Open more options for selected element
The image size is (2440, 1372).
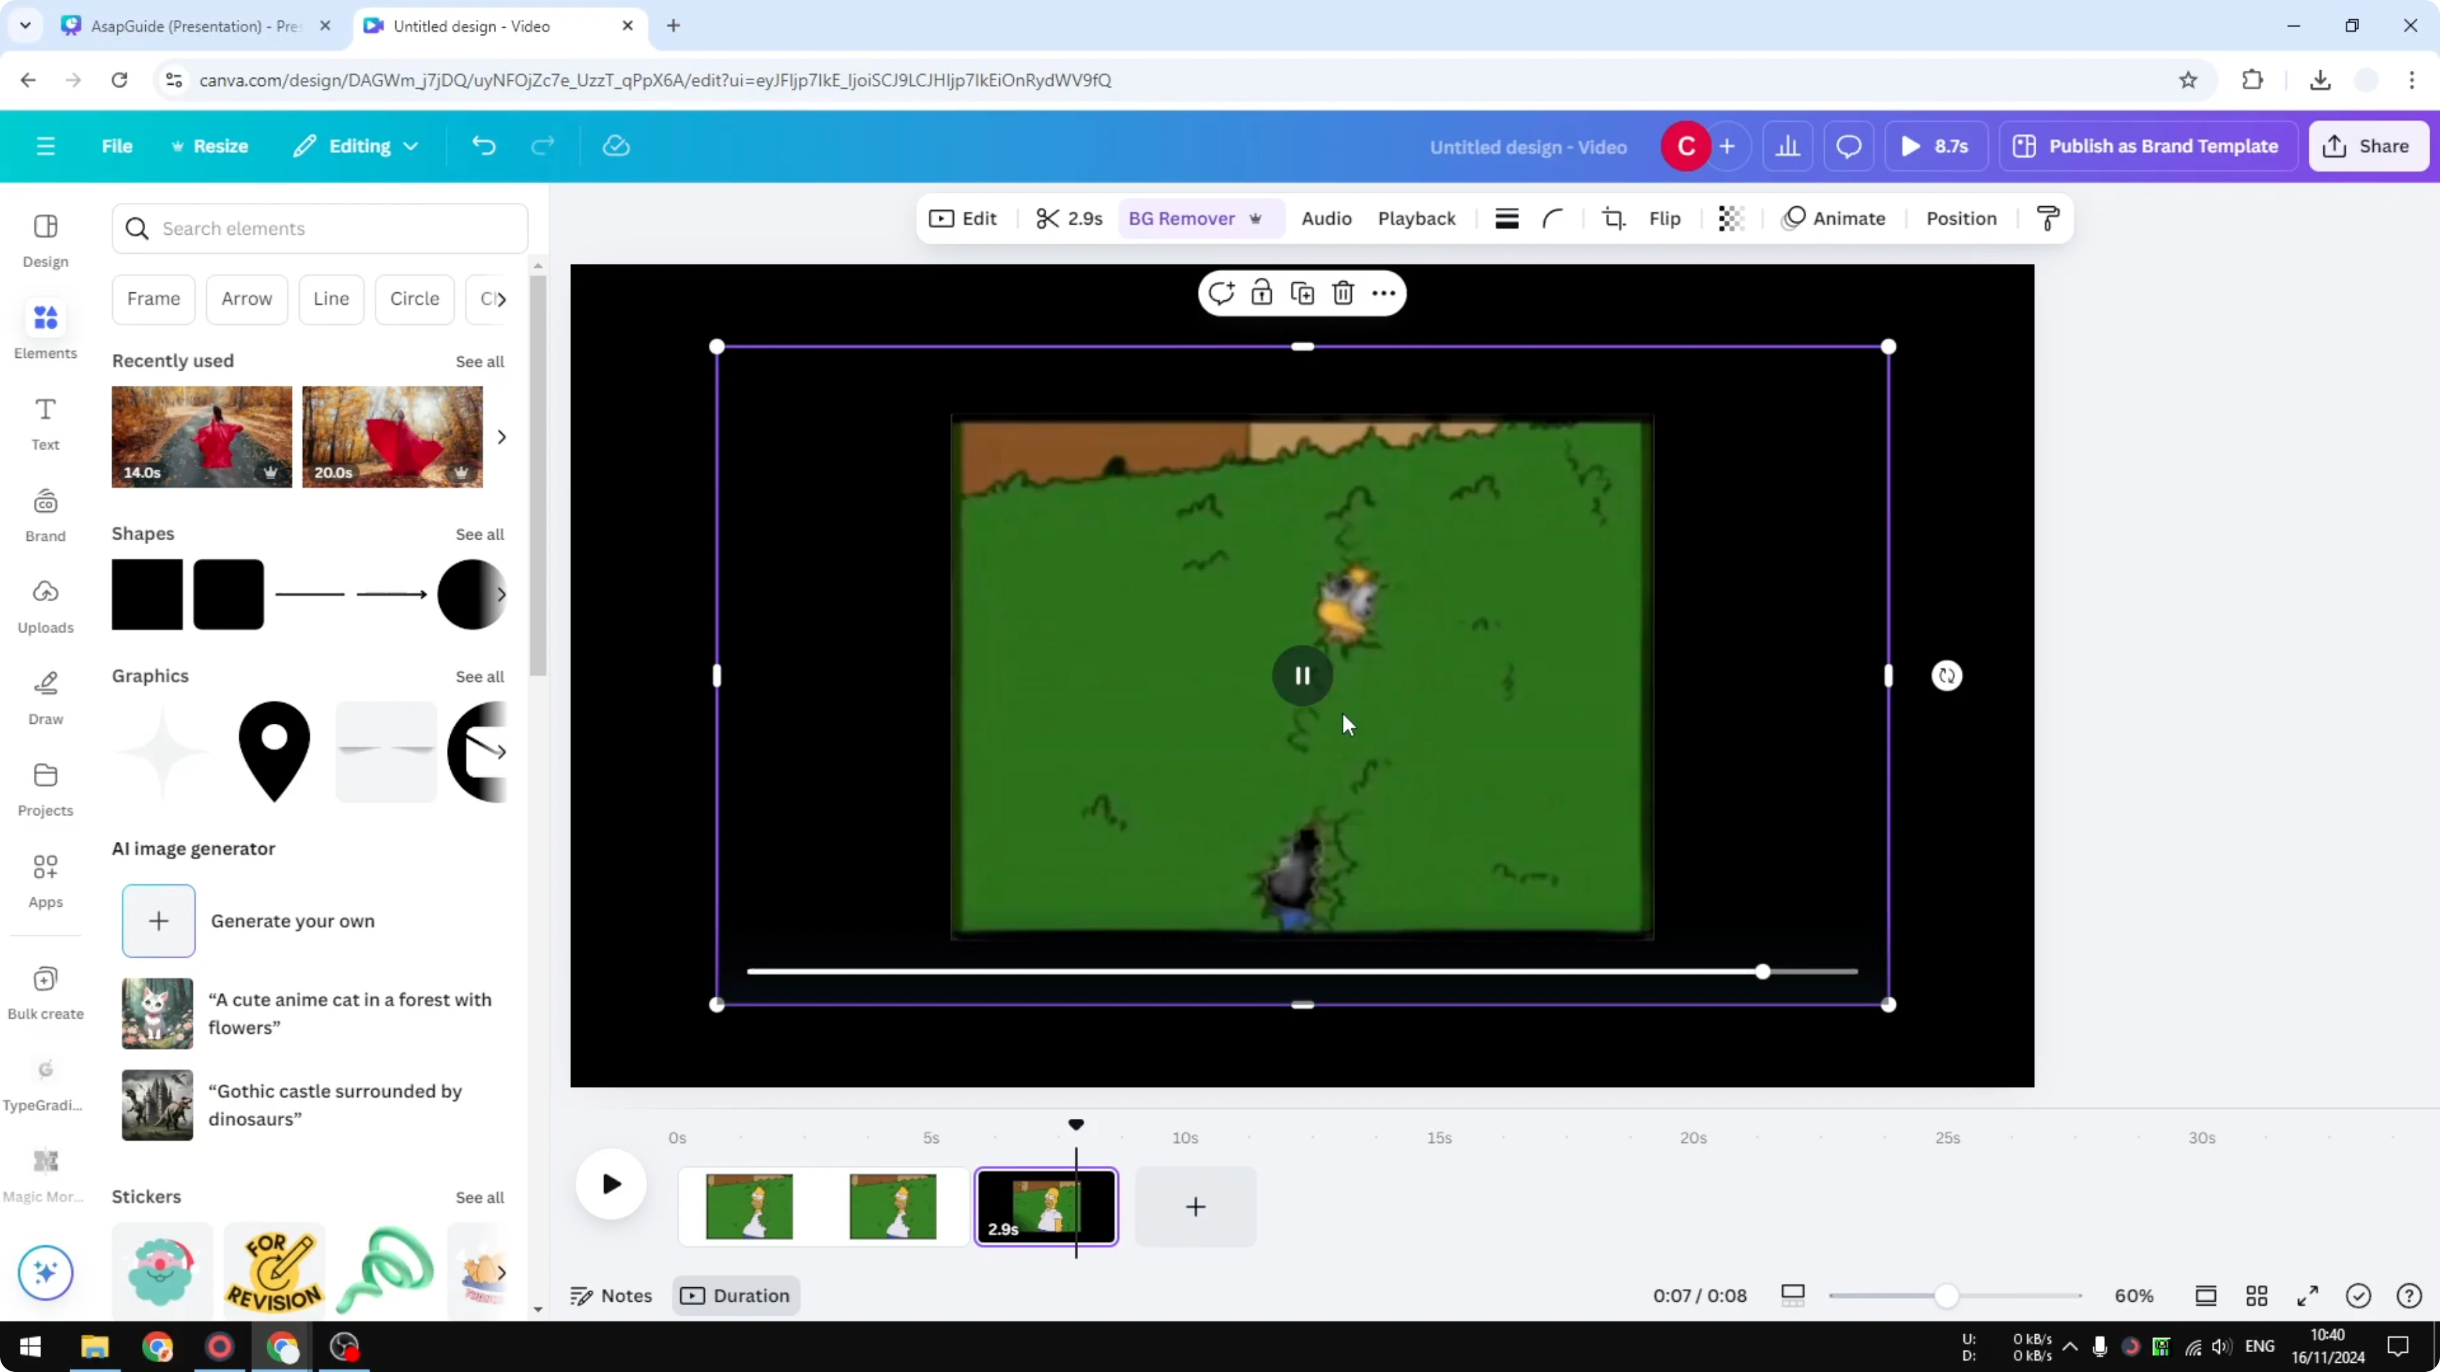pos(1384,294)
